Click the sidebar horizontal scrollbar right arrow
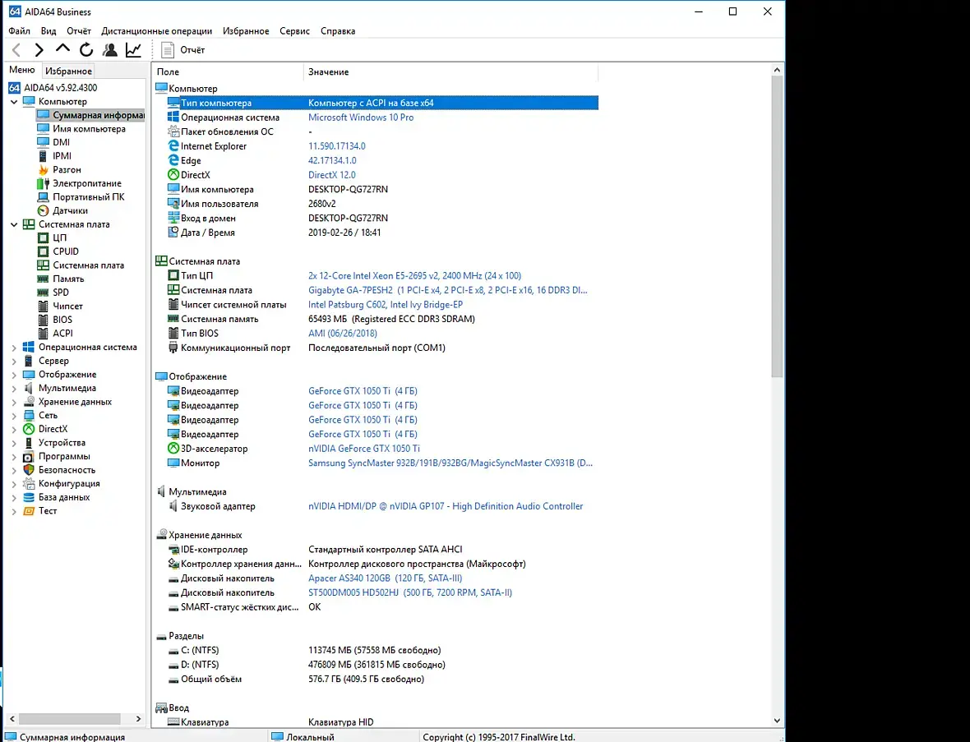This screenshot has width=970, height=742. tap(138, 718)
